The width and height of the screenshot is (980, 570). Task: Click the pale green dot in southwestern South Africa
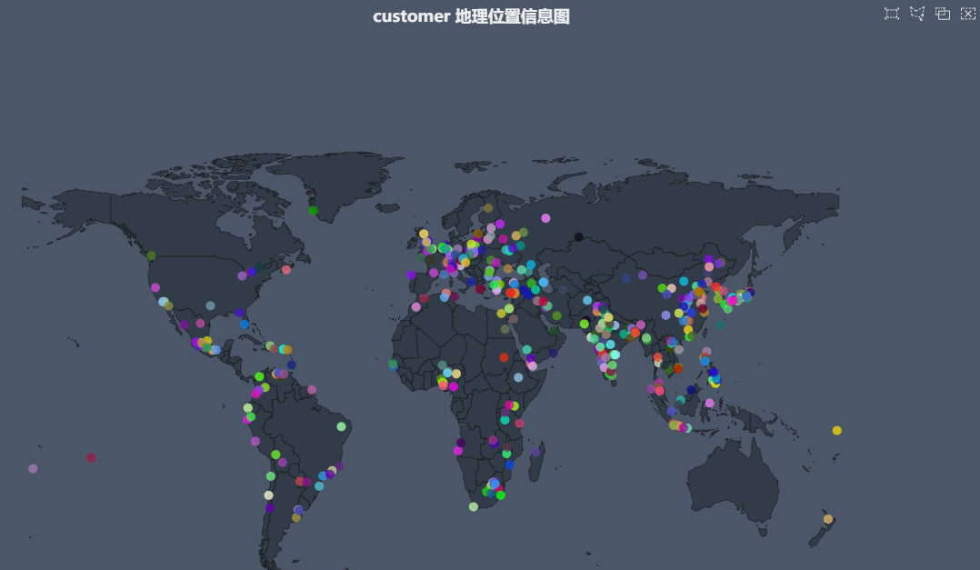(x=474, y=506)
